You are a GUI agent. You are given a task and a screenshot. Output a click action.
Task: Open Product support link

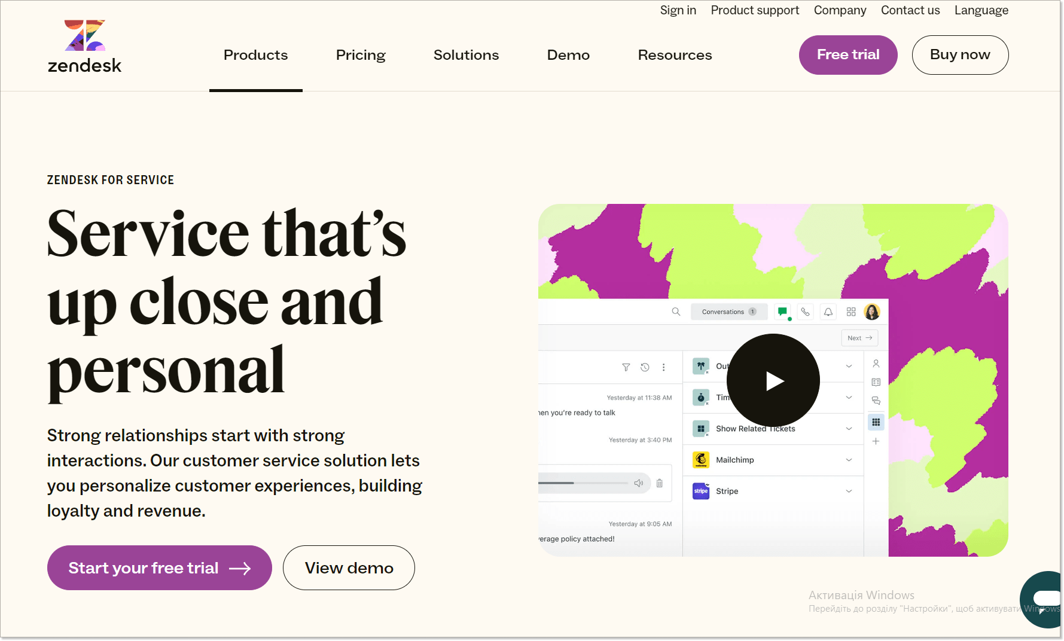tap(755, 10)
